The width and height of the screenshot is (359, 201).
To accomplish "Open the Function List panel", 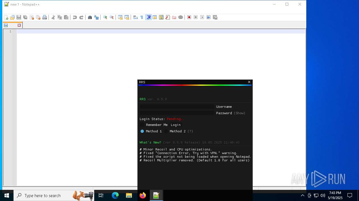I will tap(168, 17).
